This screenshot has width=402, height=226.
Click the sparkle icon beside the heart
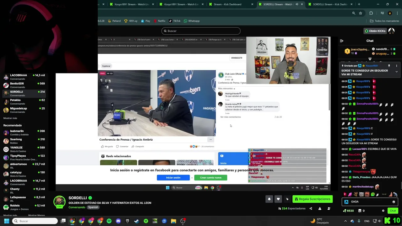[287, 199]
